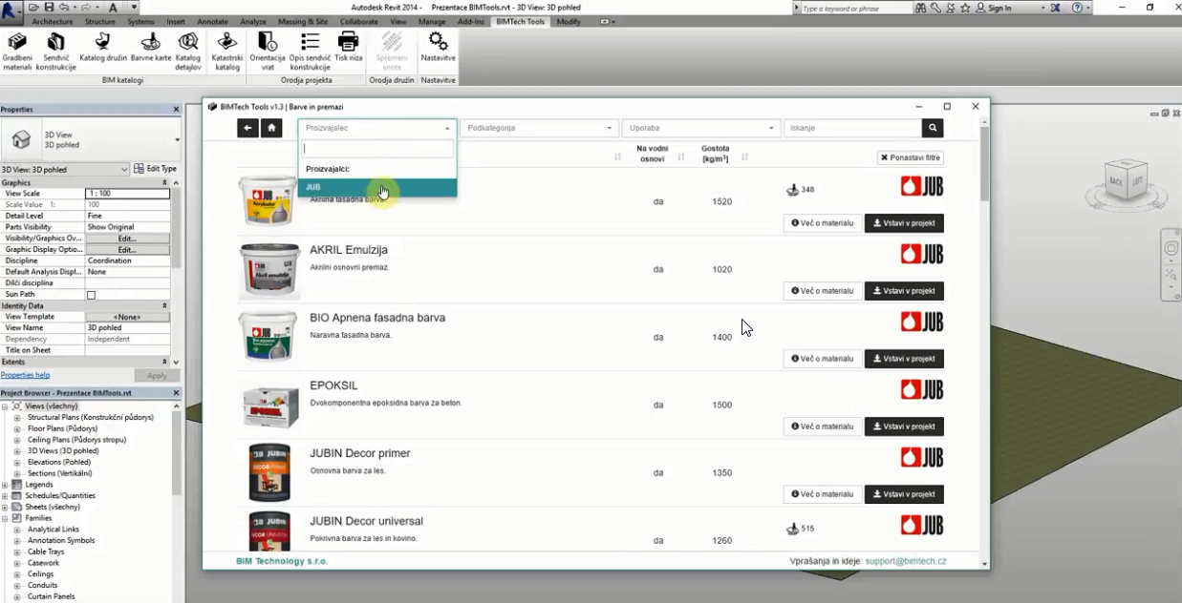
Task: Click the JUBIN Decor primer product thumbnail
Action: (269, 472)
